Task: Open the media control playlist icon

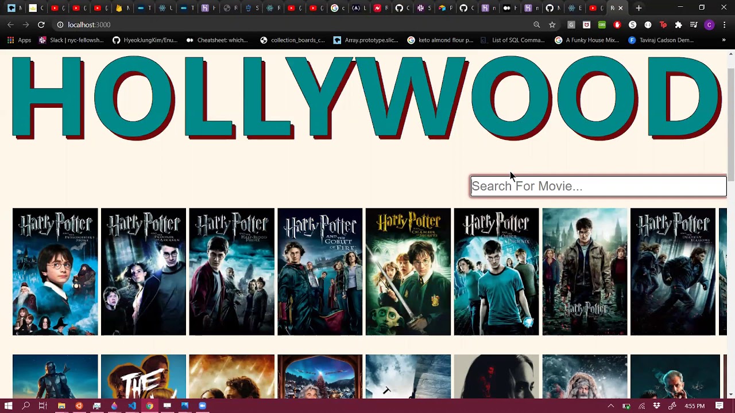Action: [x=694, y=25]
